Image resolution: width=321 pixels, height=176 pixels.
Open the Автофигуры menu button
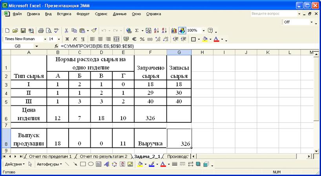49,164
